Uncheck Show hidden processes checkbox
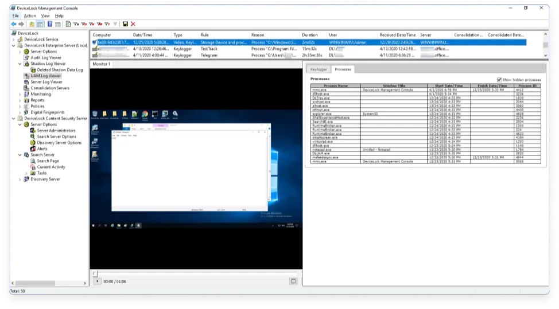This screenshot has height=309, width=559. pos(499,80)
